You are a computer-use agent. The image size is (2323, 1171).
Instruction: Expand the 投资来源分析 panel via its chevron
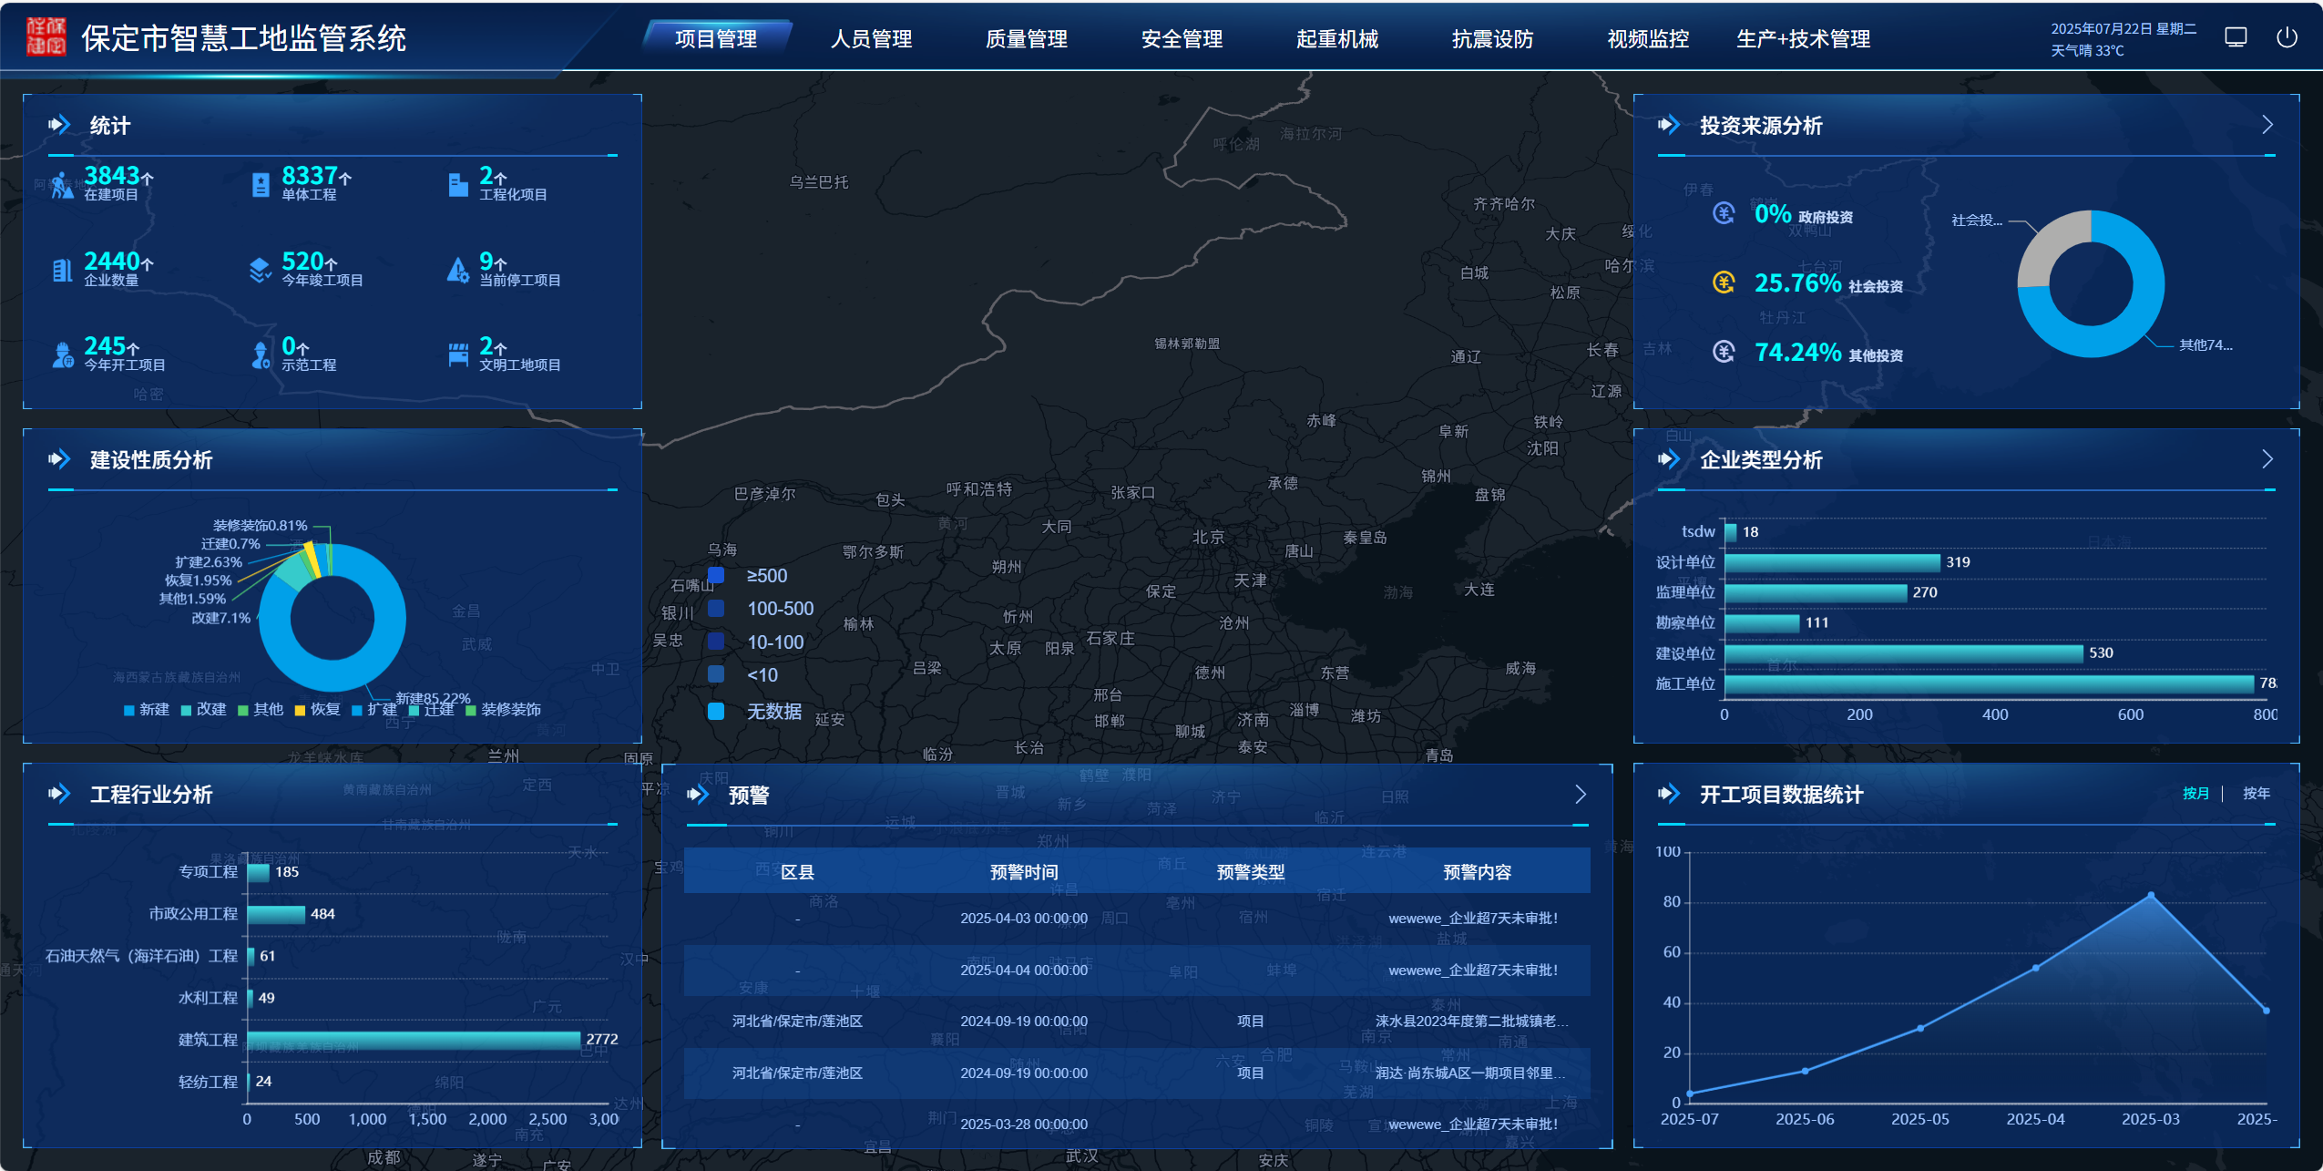click(2267, 125)
